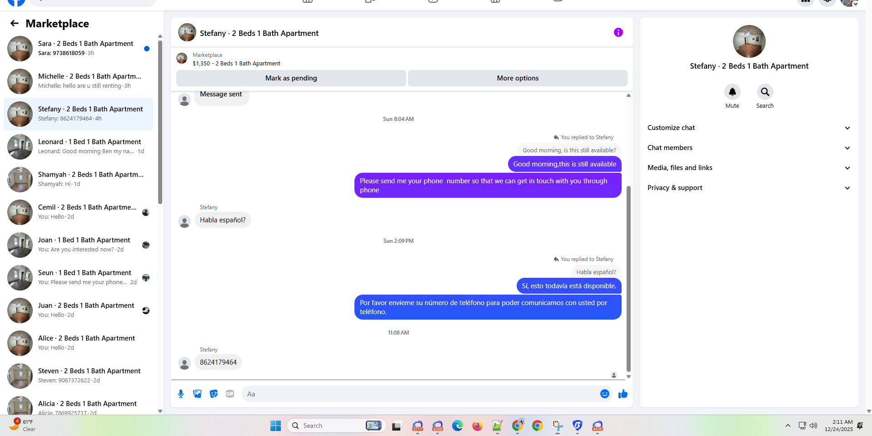Screen dimensions: 872x436
Task: Open Task View on taskbar
Action: tap(396, 426)
